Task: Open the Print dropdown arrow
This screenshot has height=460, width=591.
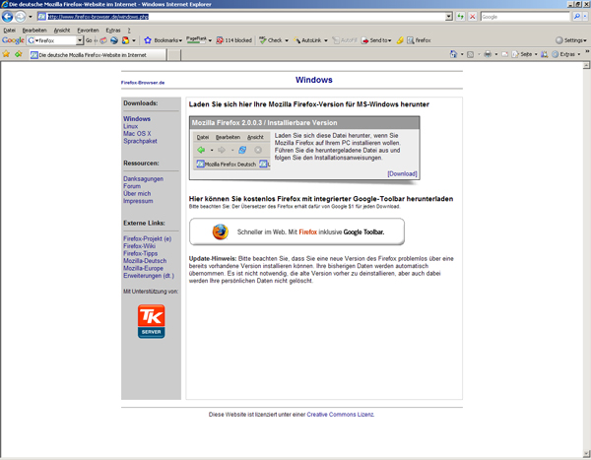Action: (496, 54)
